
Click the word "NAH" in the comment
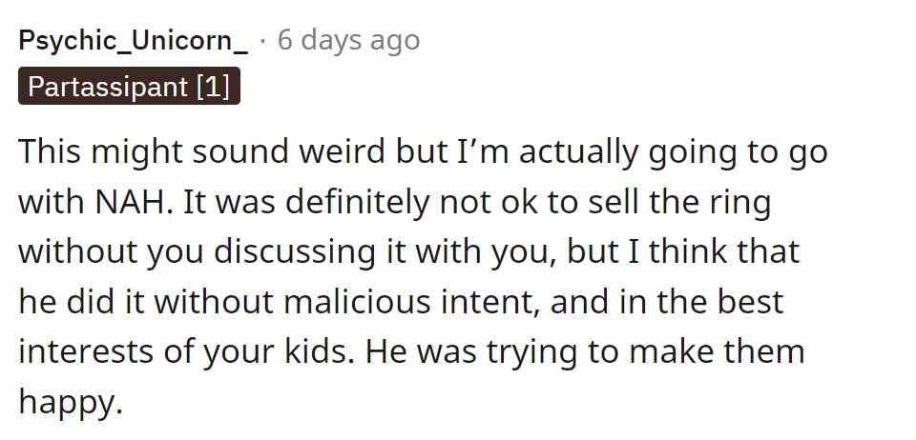click(x=134, y=202)
